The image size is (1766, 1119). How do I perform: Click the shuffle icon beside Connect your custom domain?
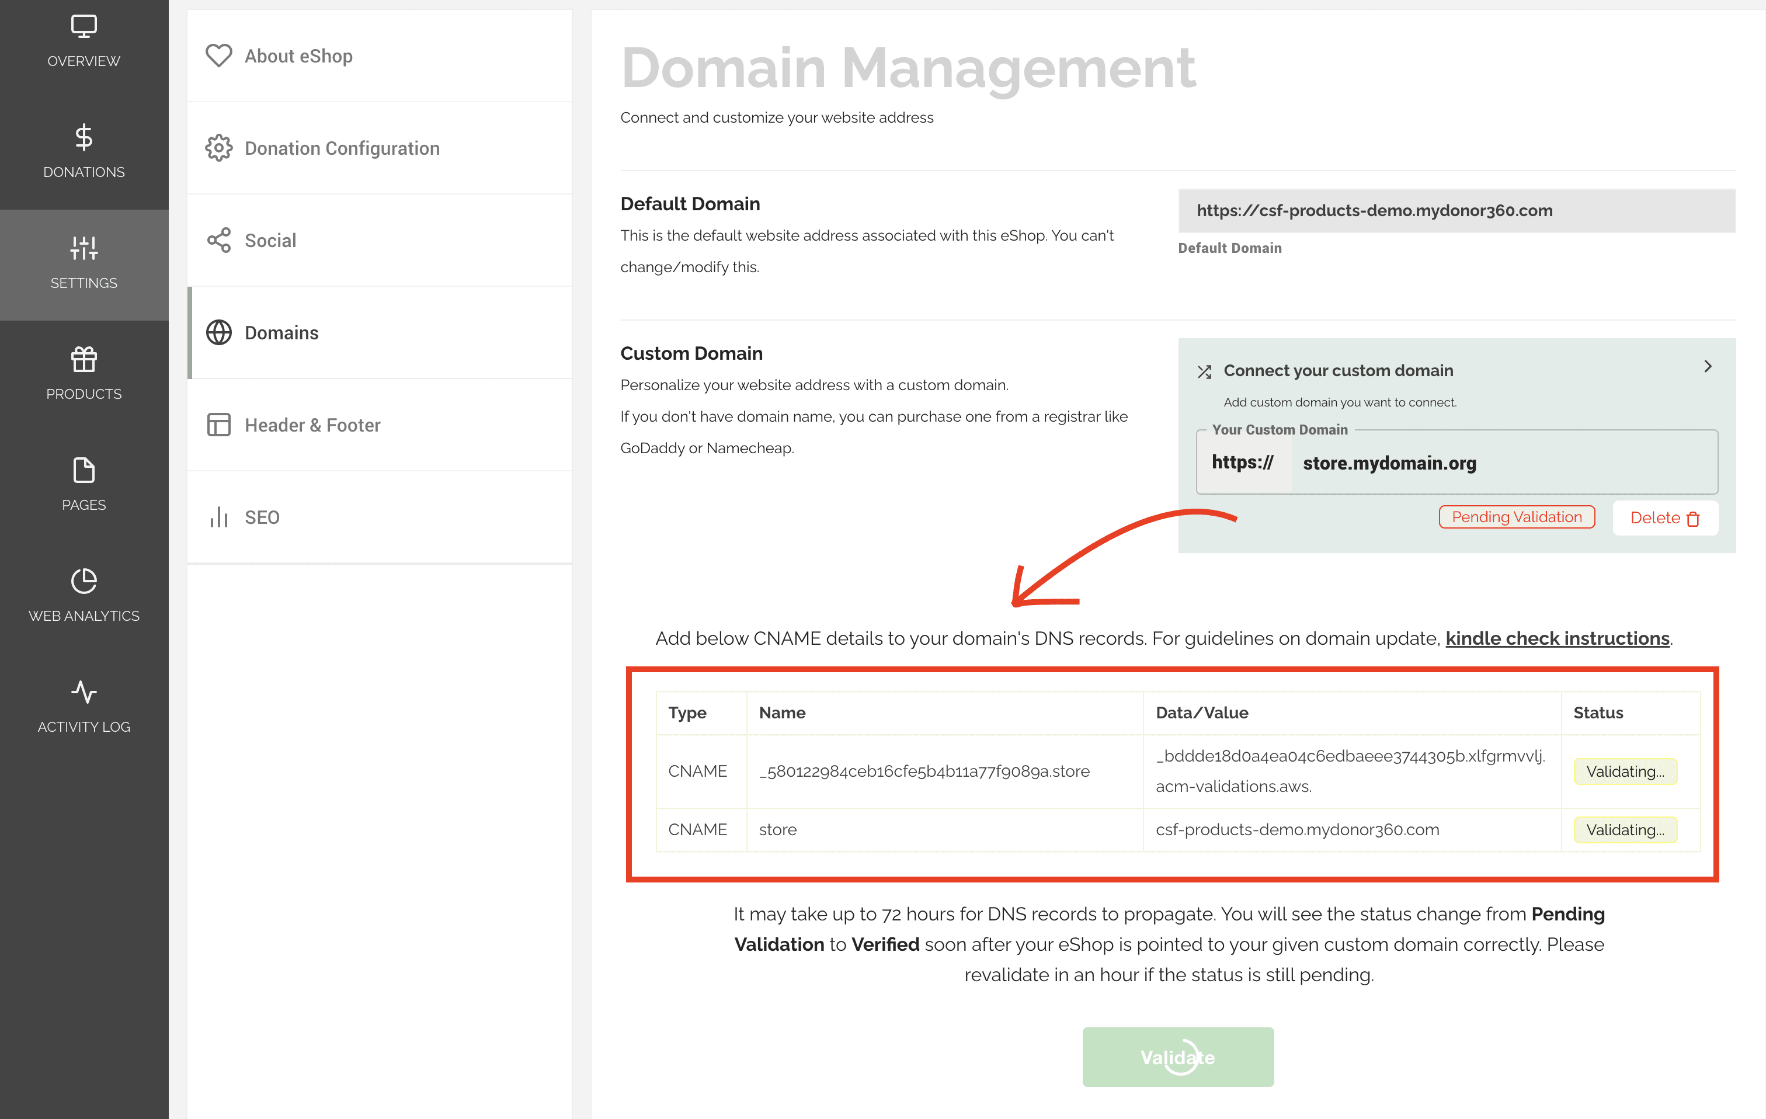tap(1204, 372)
